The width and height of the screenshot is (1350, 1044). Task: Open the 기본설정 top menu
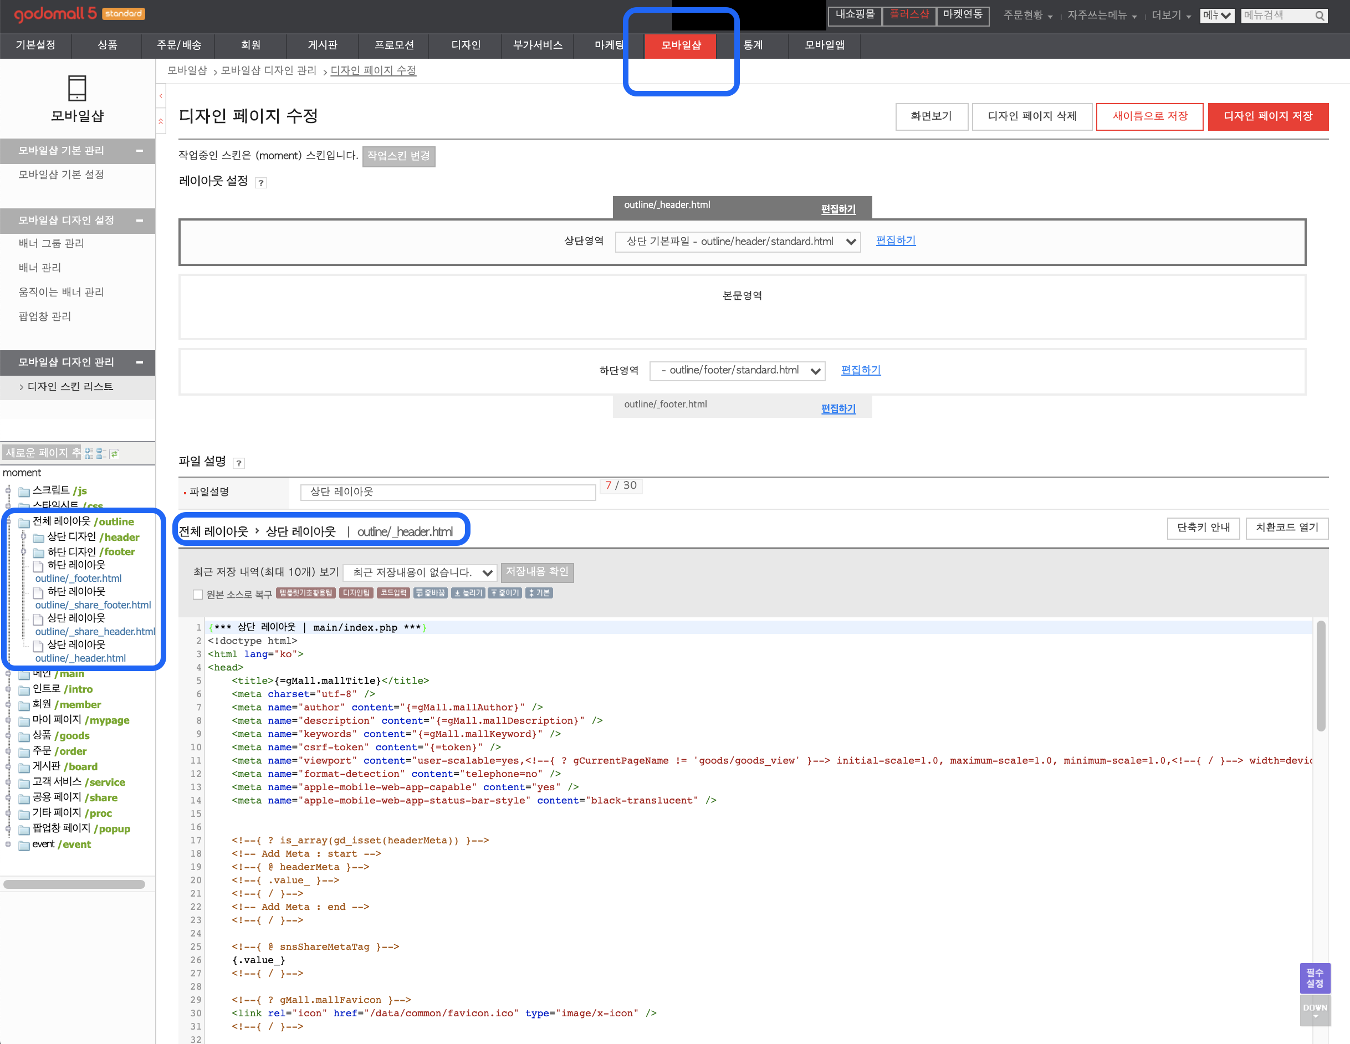pyautogui.click(x=35, y=45)
